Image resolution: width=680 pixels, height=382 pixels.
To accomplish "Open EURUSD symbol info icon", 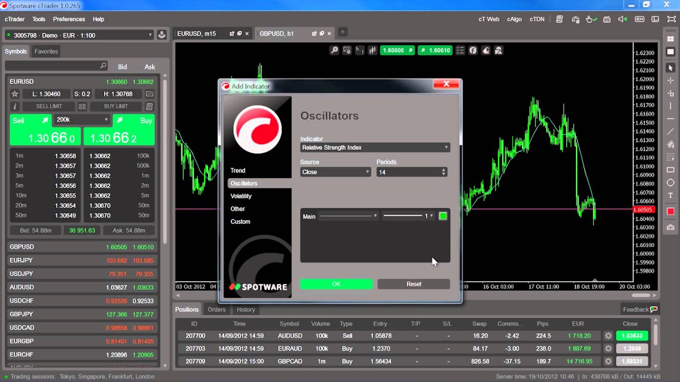I will point(15,107).
